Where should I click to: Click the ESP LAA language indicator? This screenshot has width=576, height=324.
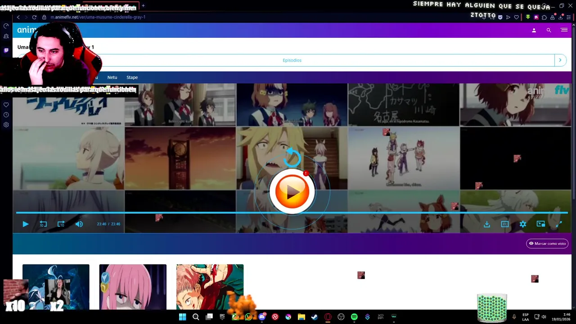pos(526,317)
